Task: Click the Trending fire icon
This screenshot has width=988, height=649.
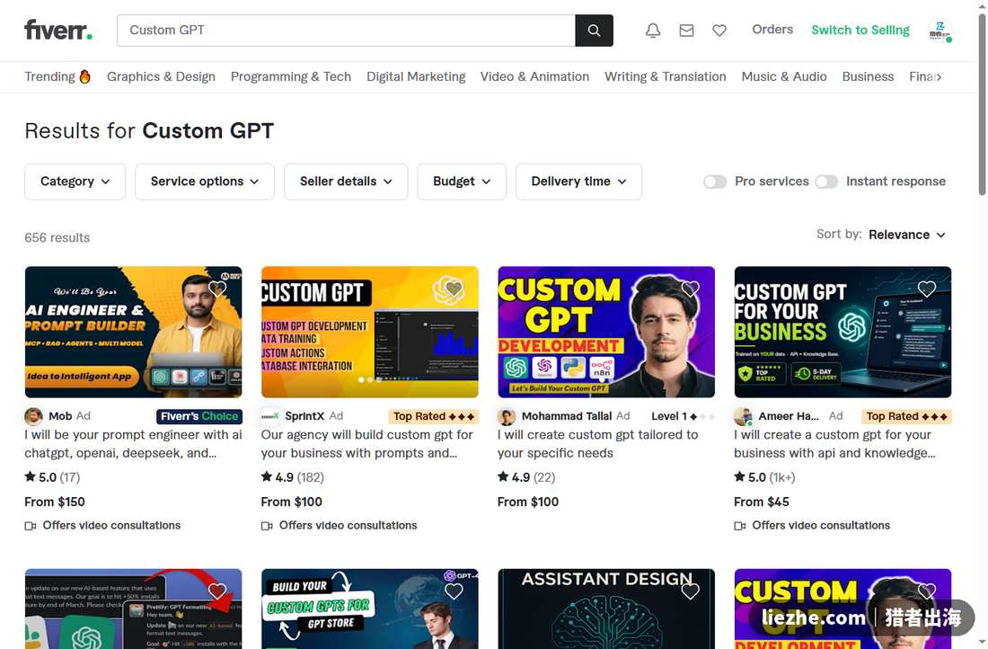Action: pyautogui.click(x=85, y=76)
